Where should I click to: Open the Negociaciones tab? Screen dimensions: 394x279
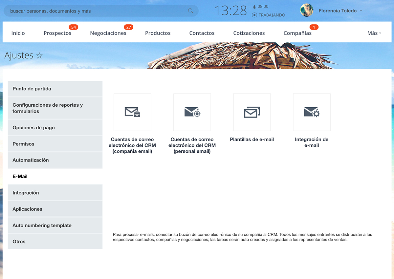pos(108,33)
